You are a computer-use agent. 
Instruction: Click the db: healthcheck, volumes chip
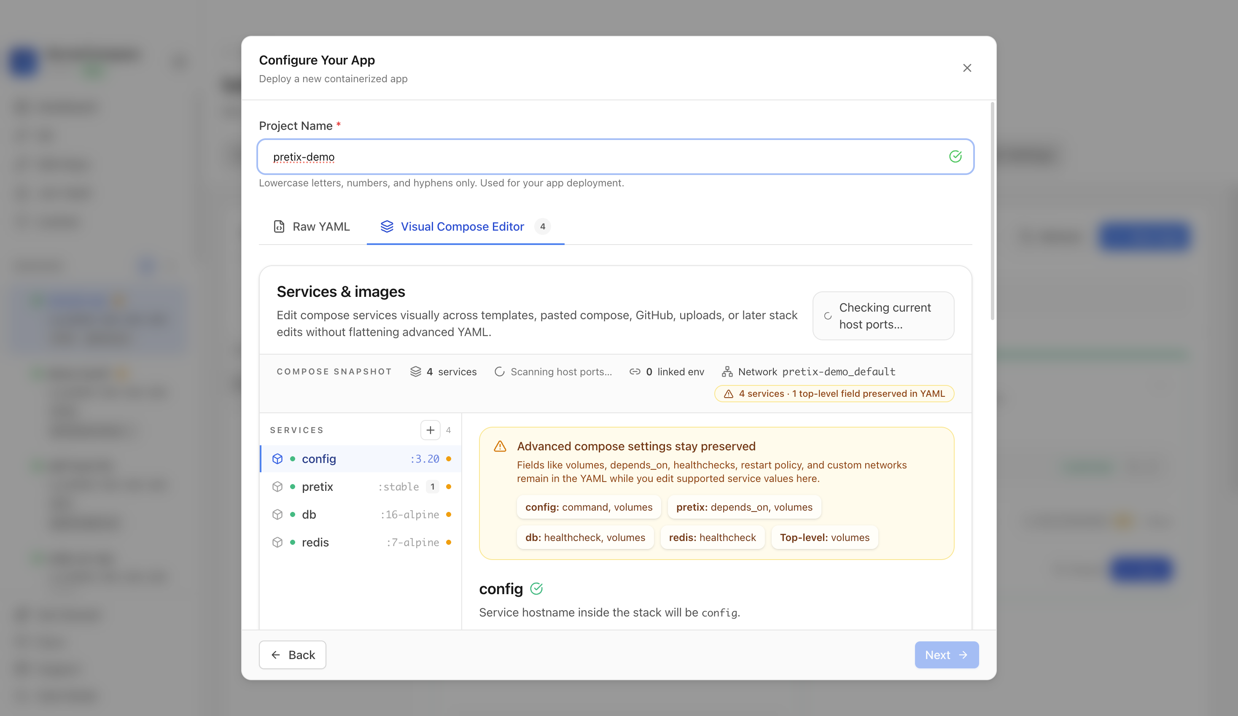585,538
